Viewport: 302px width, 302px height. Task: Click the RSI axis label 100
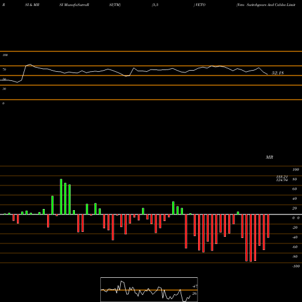(5, 55)
